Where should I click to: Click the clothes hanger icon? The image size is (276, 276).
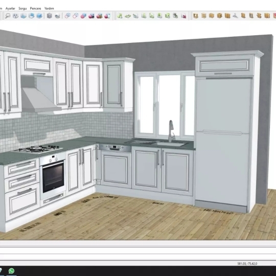click(x=235, y=16)
